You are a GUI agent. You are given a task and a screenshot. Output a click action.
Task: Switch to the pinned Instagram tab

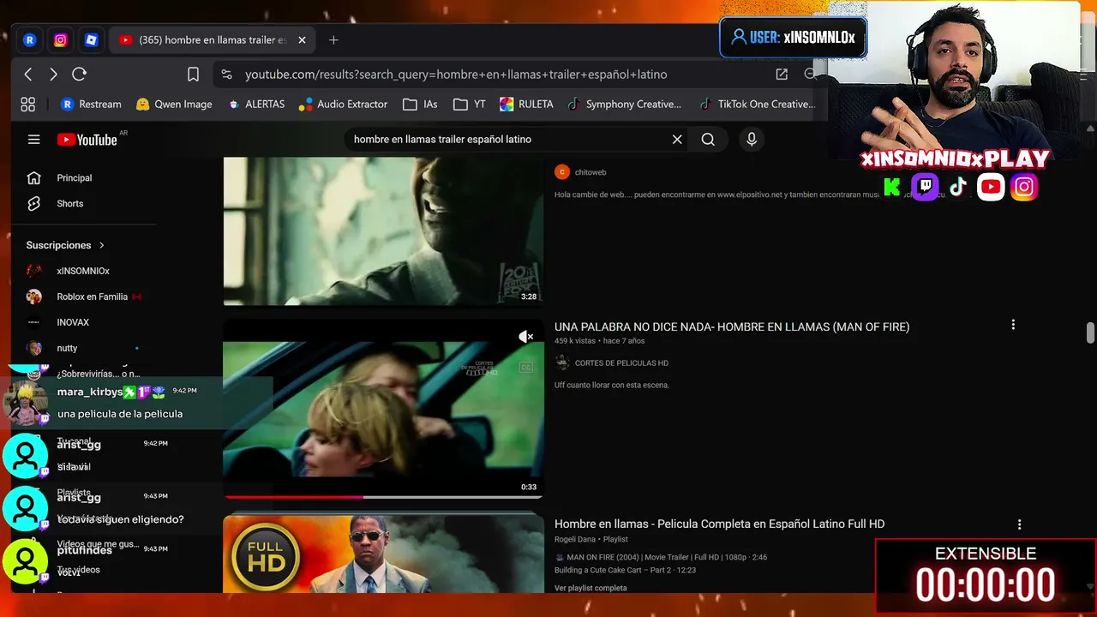61,40
